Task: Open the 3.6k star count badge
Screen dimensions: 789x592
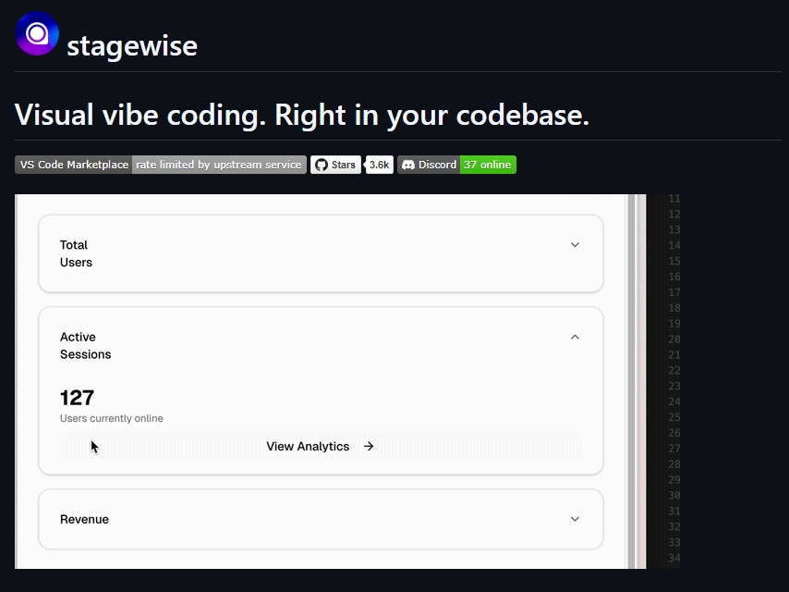Action: pos(380,165)
